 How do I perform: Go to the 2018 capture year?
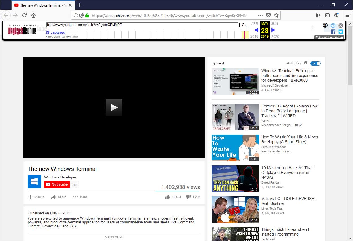254,36
